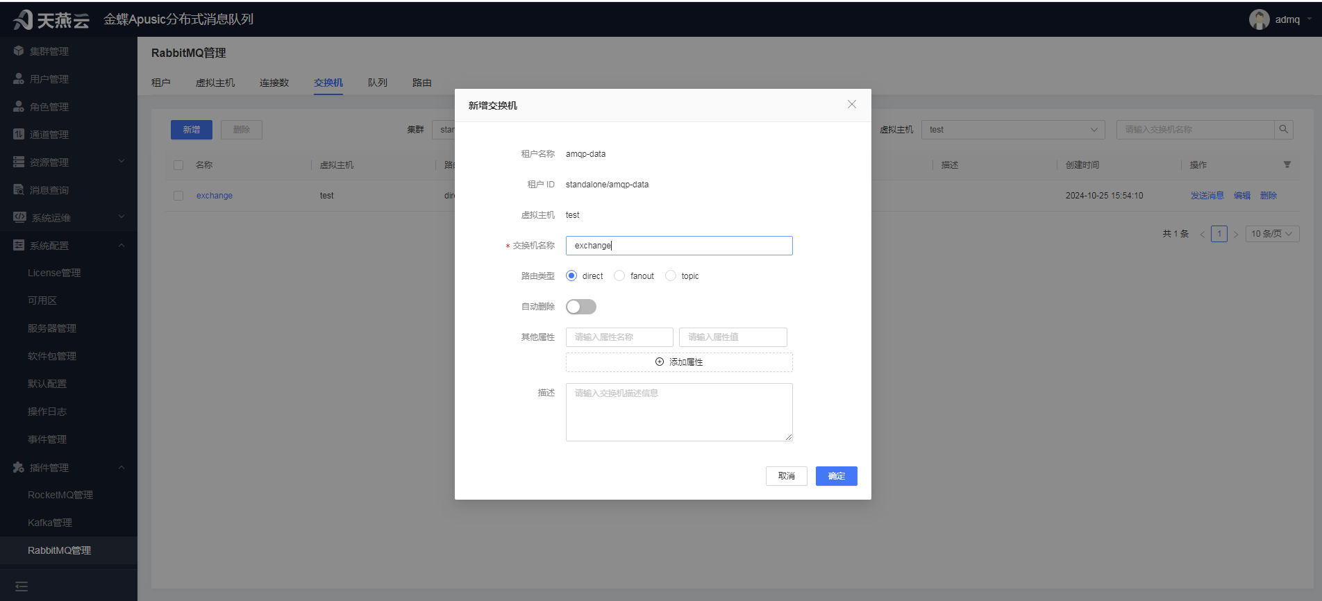Click the 系统运维 code icon
1322x601 pixels.
click(x=19, y=217)
